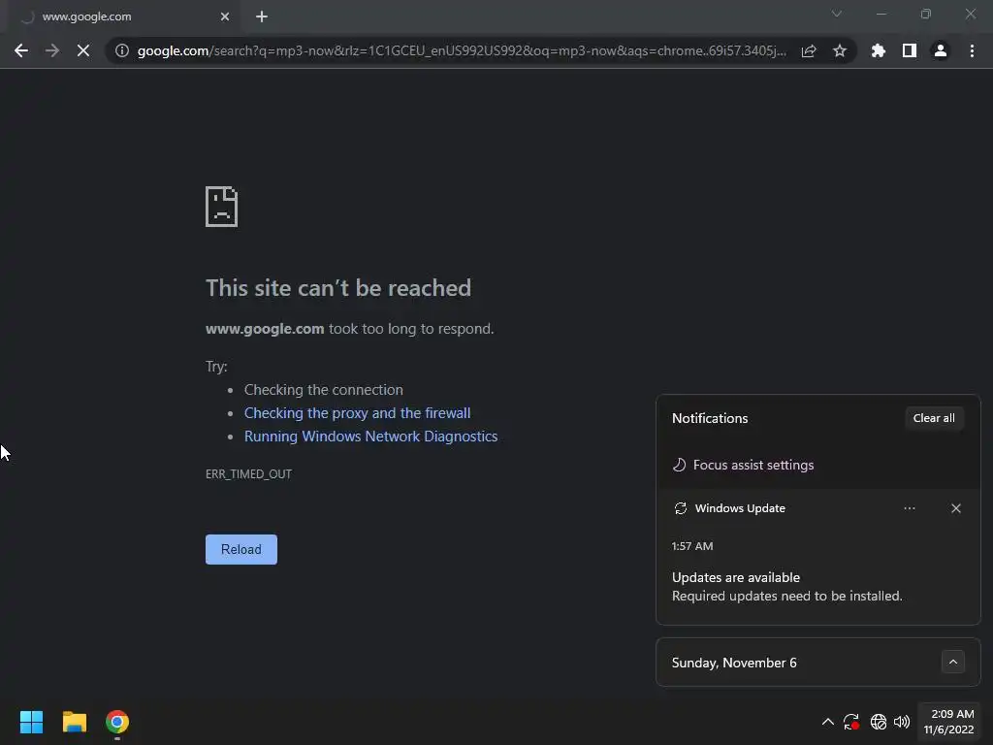Bookmark this tab with the star icon

click(x=840, y=50)
